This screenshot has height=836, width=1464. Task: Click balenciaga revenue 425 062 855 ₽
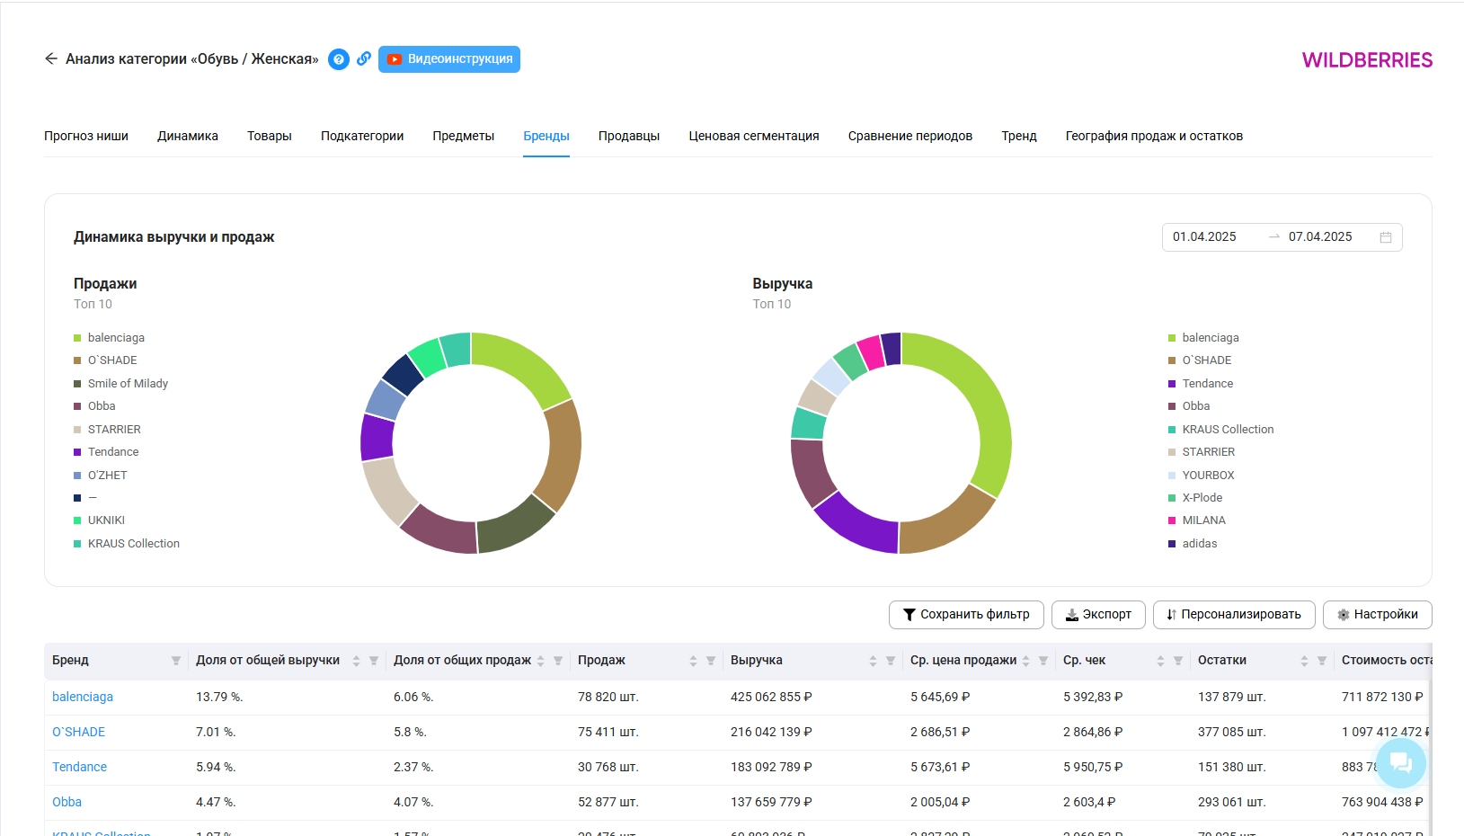[x=771, y=697]
